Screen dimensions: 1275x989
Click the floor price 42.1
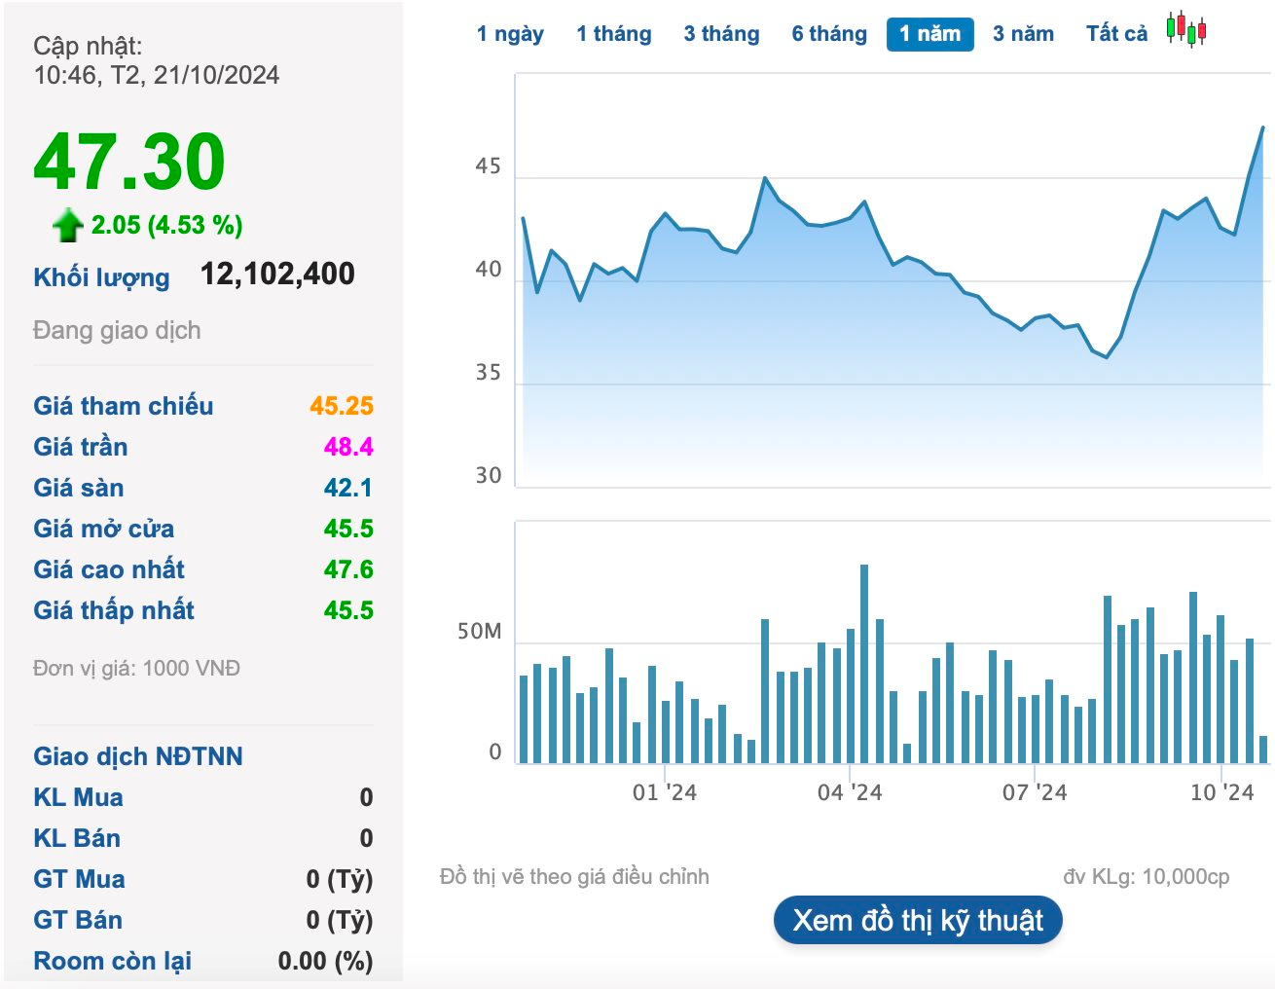click(x=348, y=488)
